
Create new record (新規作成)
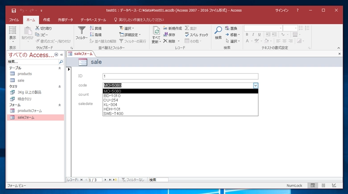click(x=173, y=28)
